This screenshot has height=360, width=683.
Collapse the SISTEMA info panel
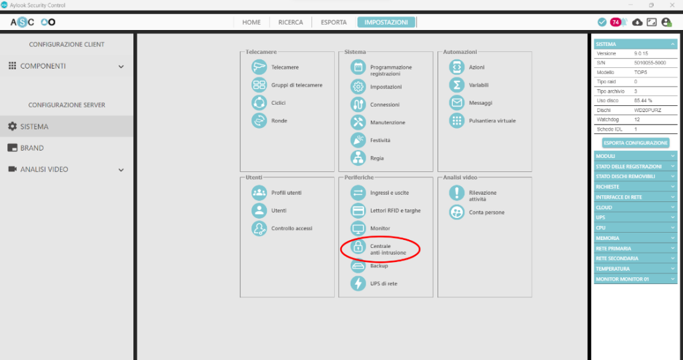coord(673,44)
